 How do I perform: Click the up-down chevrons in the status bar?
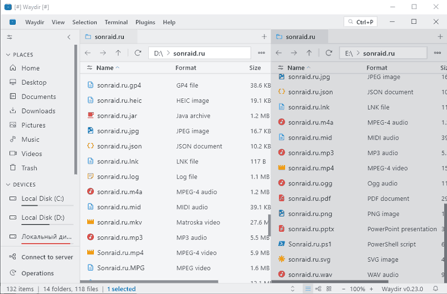pos(293,289)
